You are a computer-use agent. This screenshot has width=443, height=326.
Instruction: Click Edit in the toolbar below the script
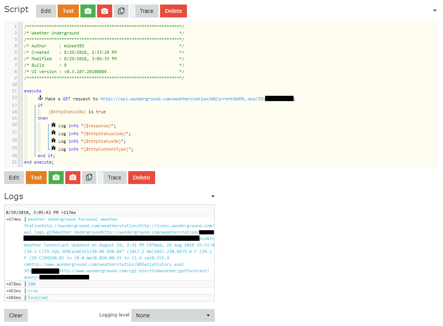pos(14,178)
